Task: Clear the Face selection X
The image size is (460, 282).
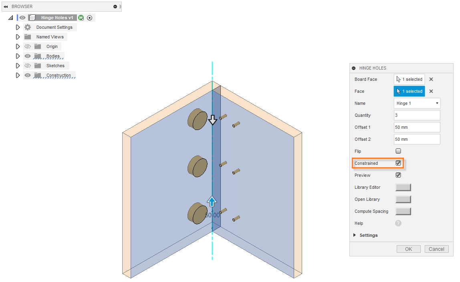Action: [431, 91]
